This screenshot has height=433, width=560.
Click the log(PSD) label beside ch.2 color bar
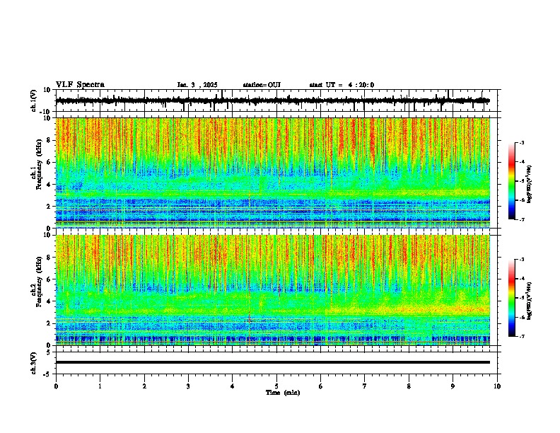pos(530,301)
